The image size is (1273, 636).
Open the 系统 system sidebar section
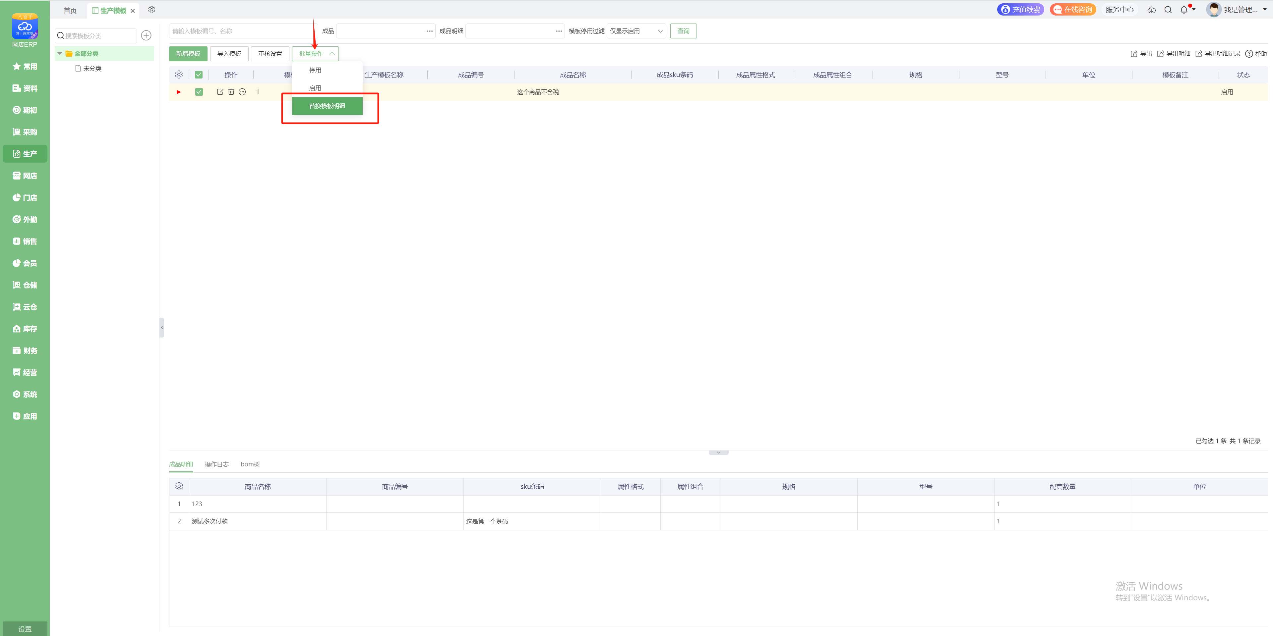click(x=25, y=395)
